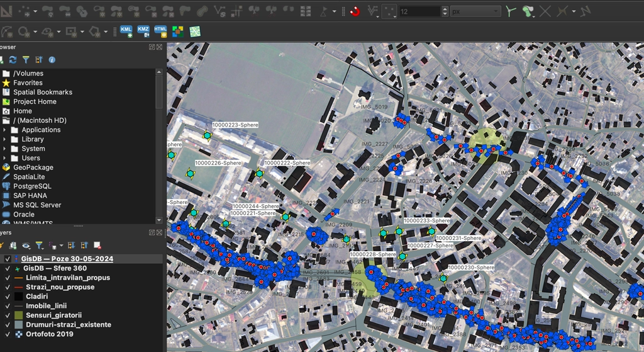Click the KML add layer icon
This screenshot has height=352, width=644.
click(x=126, y=31)
